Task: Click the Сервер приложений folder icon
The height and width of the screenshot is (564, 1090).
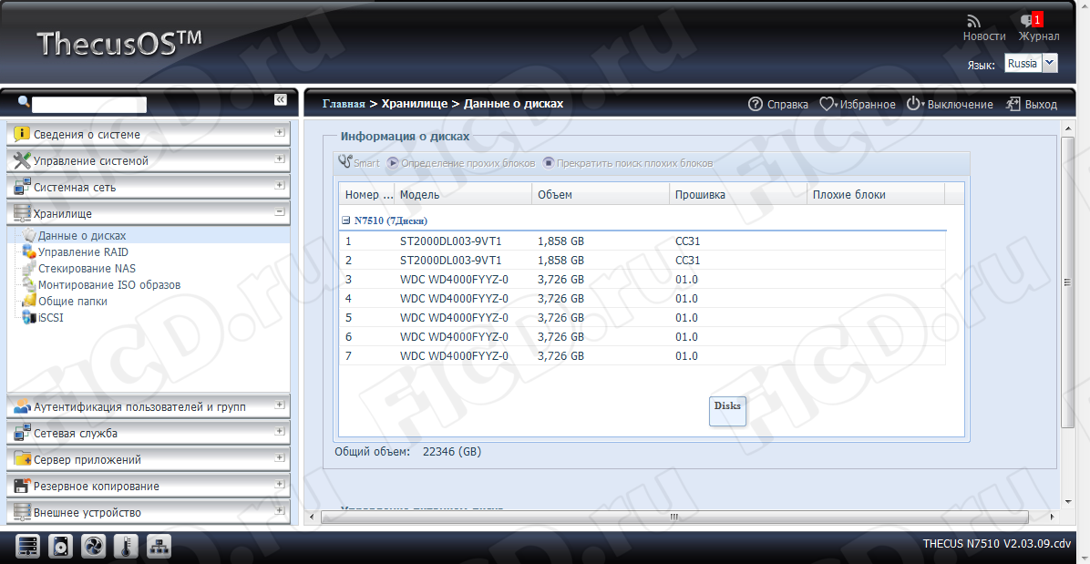Action: pos(22,459)
